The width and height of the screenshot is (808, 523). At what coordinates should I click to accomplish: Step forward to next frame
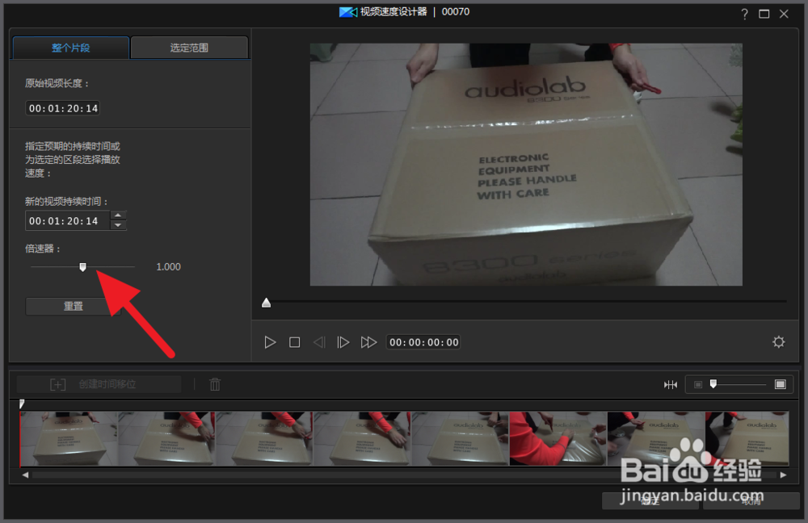[343, 342]
